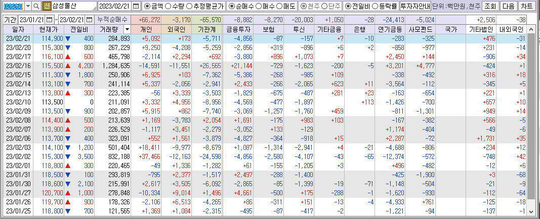This screenshot has width=540, height=219.
Task: Click the 누적순매수 label button
Action: [x=112, y=20]
